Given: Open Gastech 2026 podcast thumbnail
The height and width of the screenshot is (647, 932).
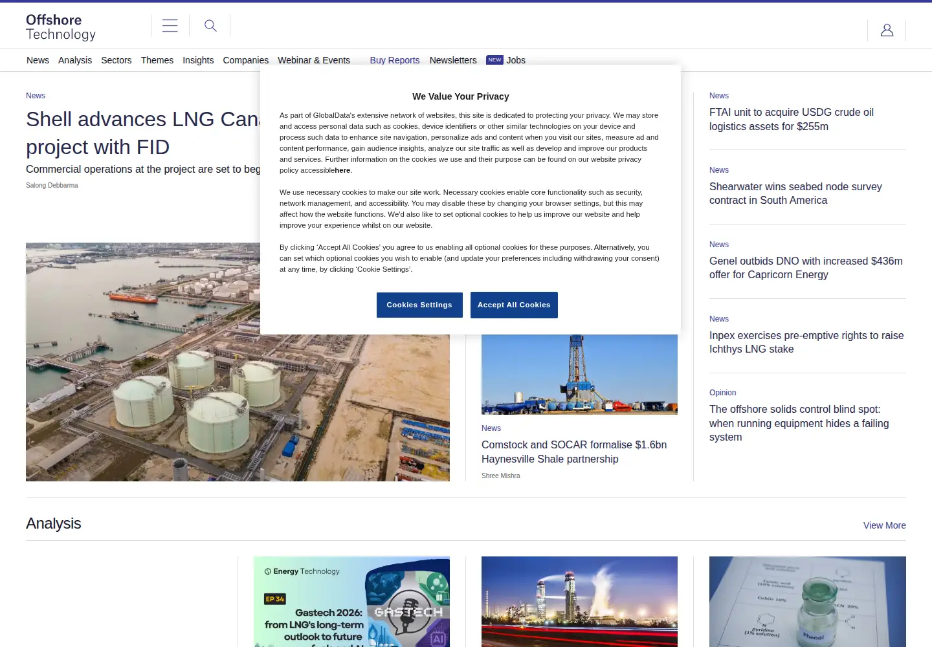Looking at the screenshot, I should coord(351,602).
